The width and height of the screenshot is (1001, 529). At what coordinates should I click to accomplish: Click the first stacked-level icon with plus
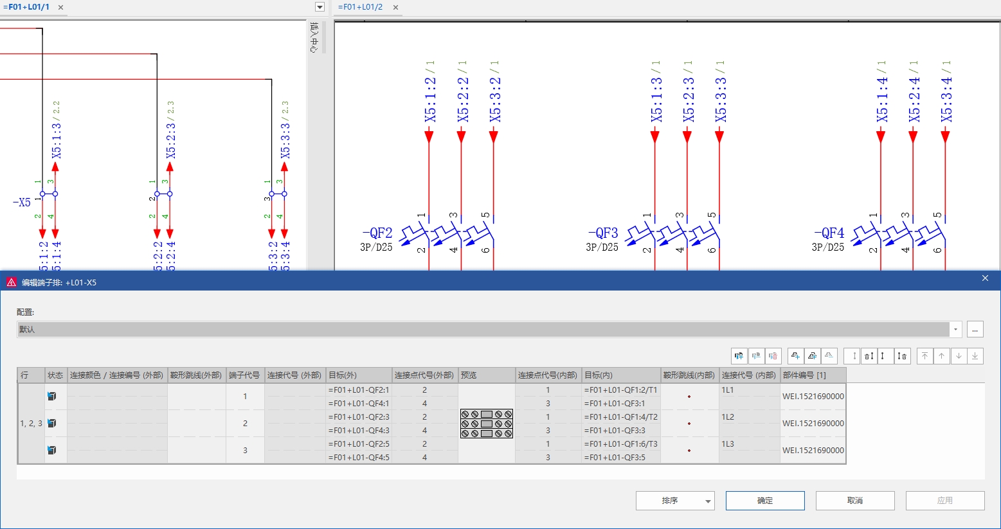click(796, 356)
